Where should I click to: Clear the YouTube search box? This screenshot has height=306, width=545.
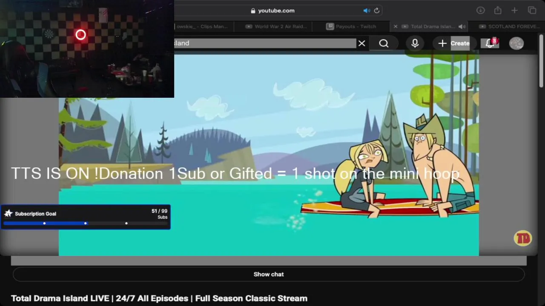click(361, 43)
